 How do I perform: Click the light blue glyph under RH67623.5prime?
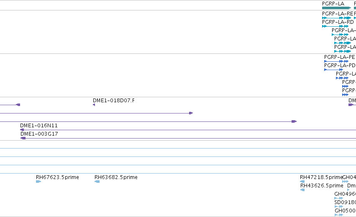pos(38,182)
